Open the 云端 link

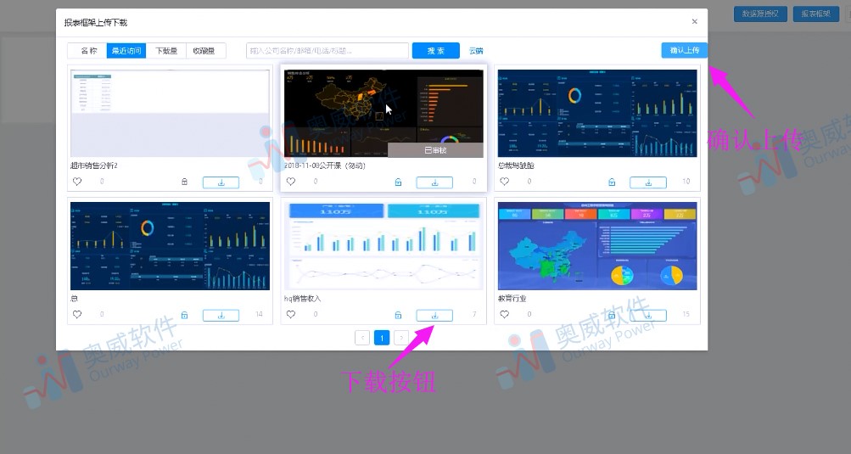pyautogui.click(x=476, y=51)
